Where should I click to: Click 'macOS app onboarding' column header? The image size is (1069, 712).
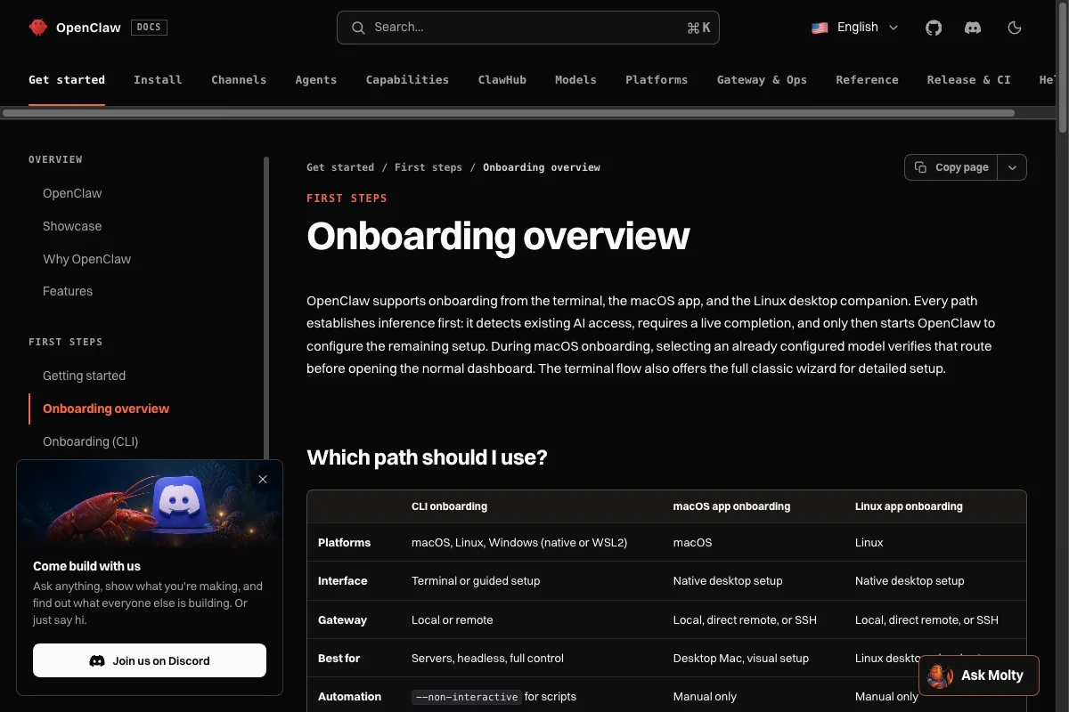[x=731, y=506]
